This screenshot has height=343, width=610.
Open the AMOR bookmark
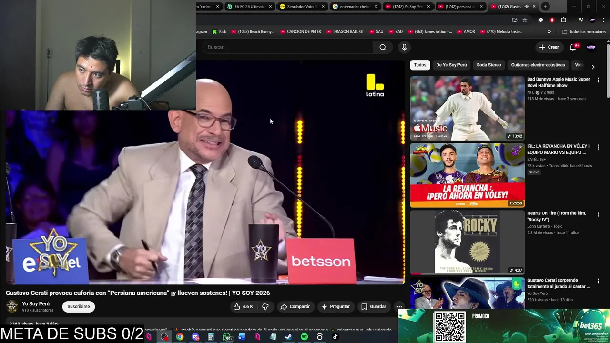466,32
